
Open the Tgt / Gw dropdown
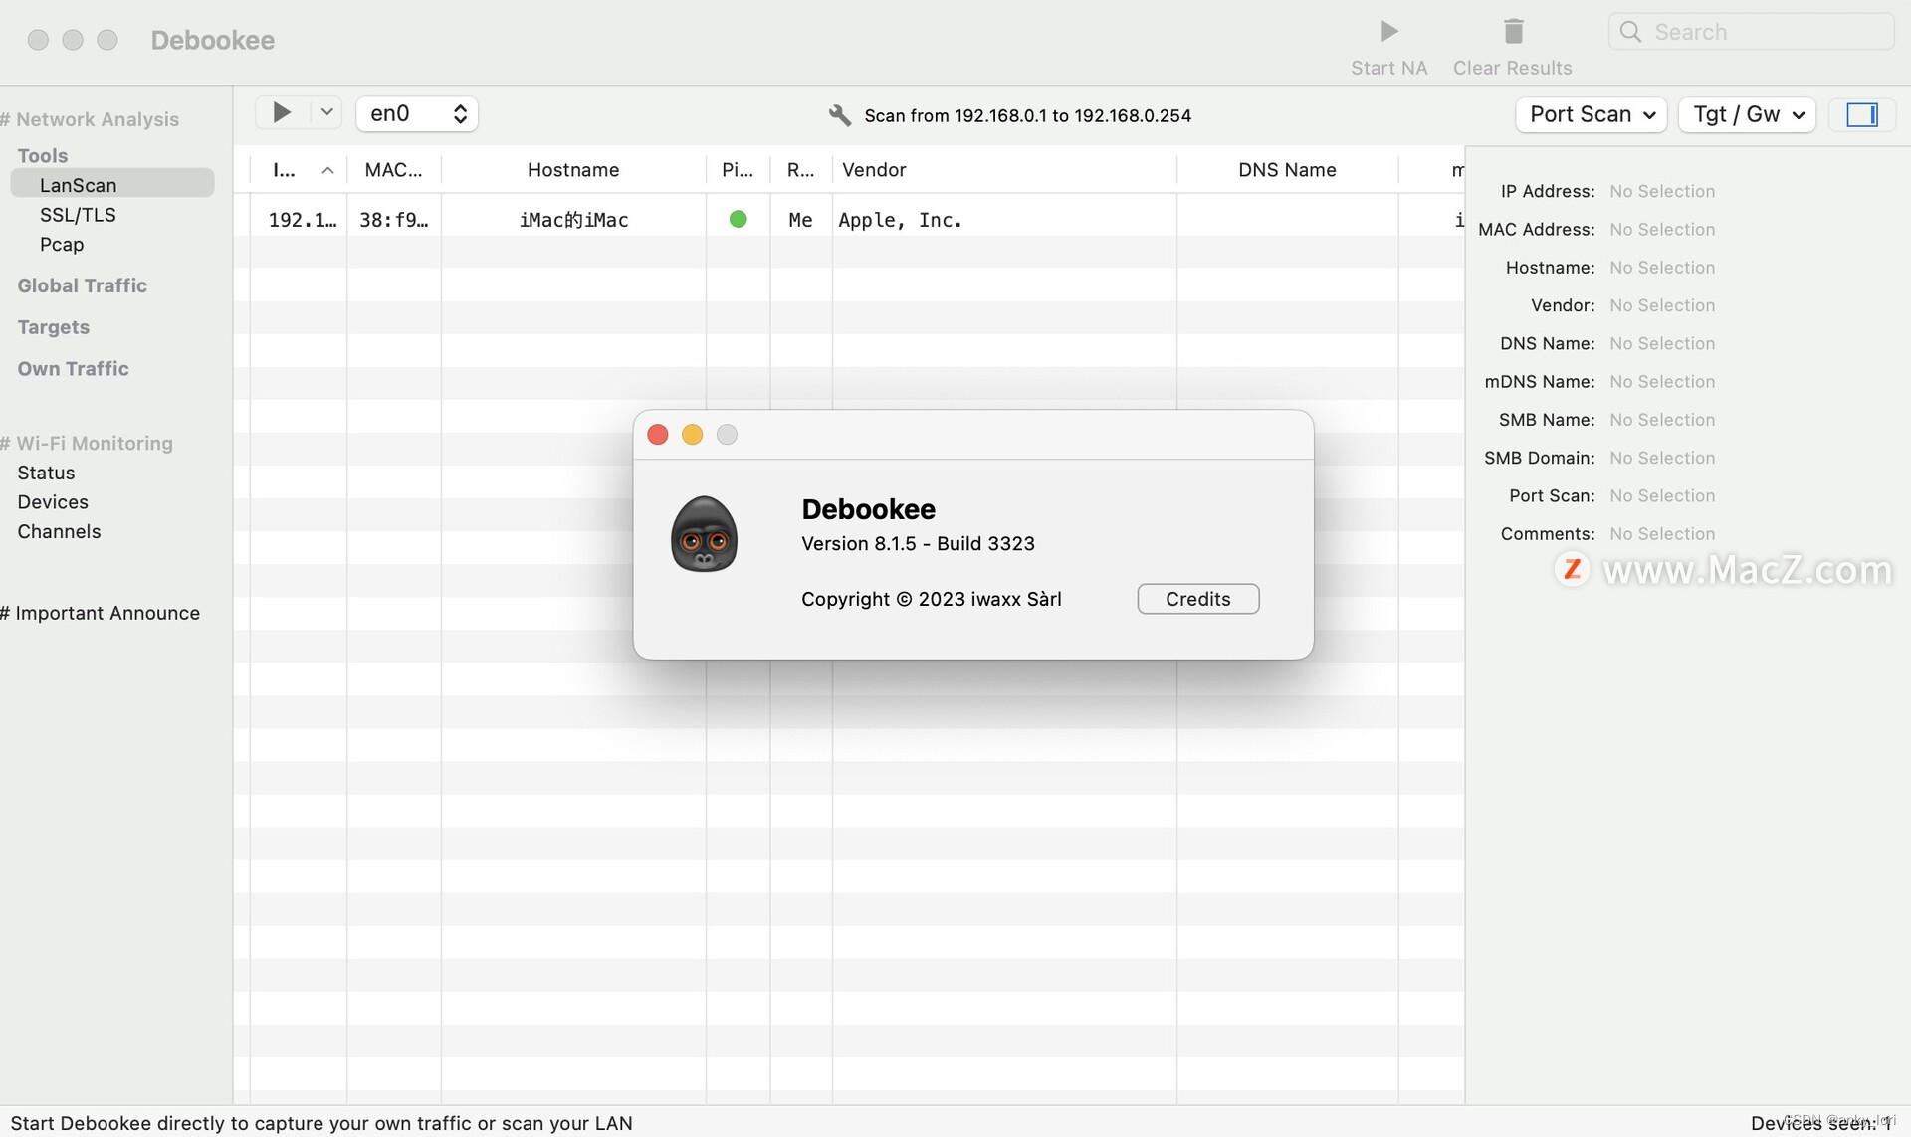(1747, 115)
